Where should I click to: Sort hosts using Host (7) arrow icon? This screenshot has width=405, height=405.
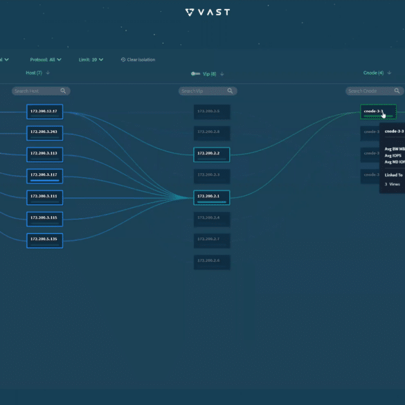[x=48, y=73]
